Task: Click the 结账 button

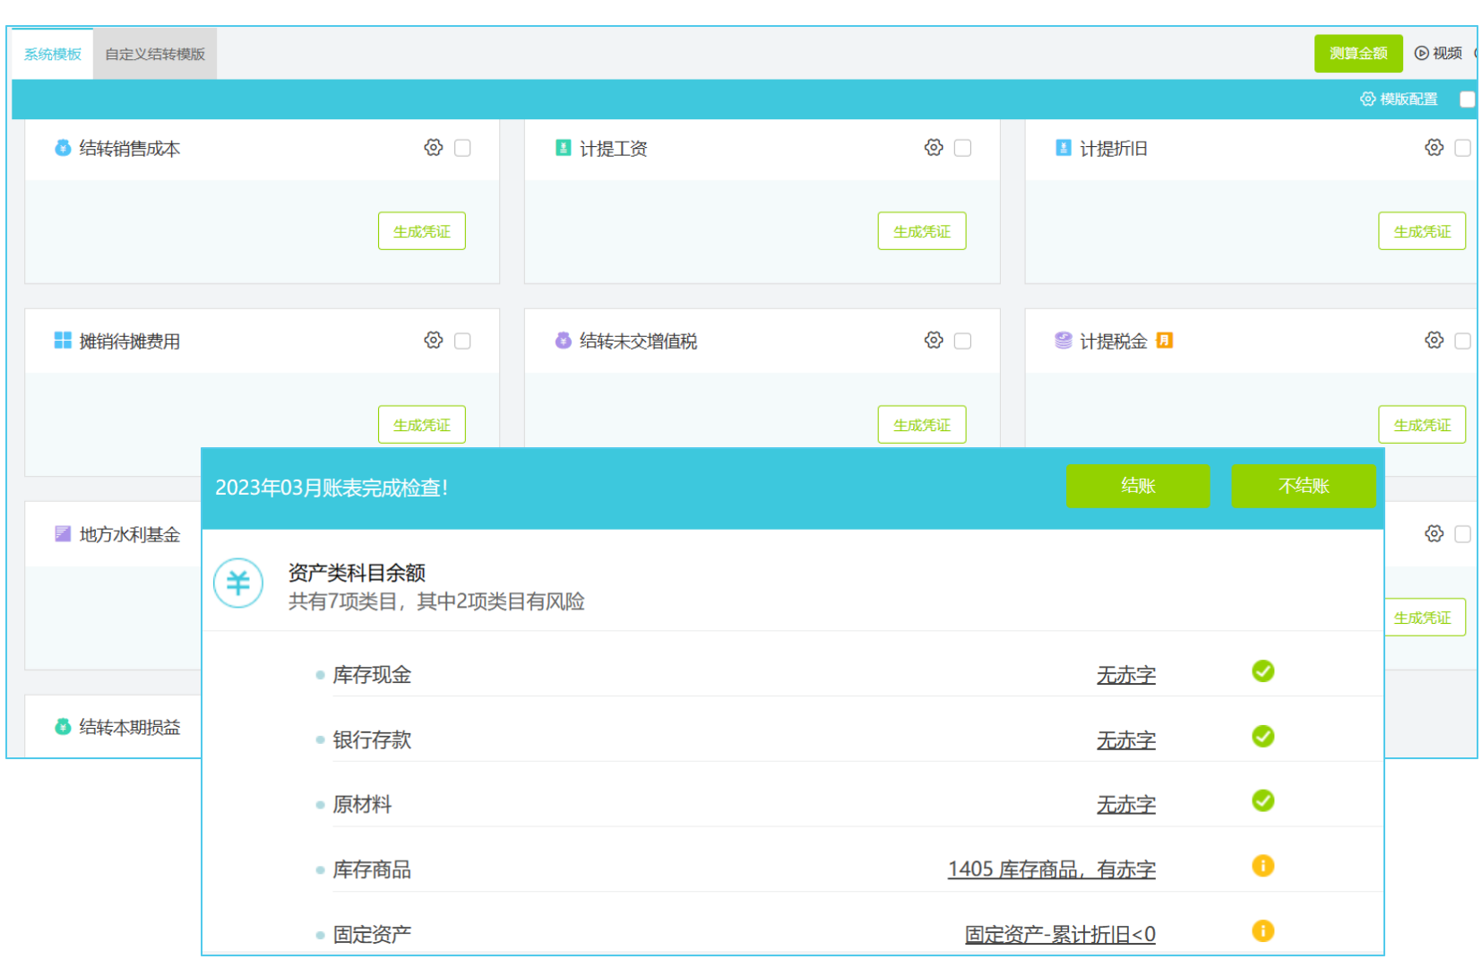Action: [x=1137, y=486]
